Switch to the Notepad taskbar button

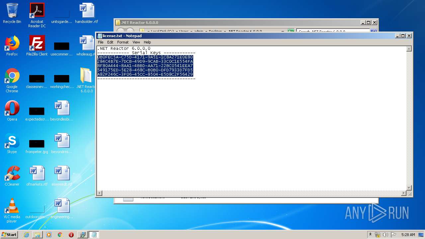coord(94,235)
